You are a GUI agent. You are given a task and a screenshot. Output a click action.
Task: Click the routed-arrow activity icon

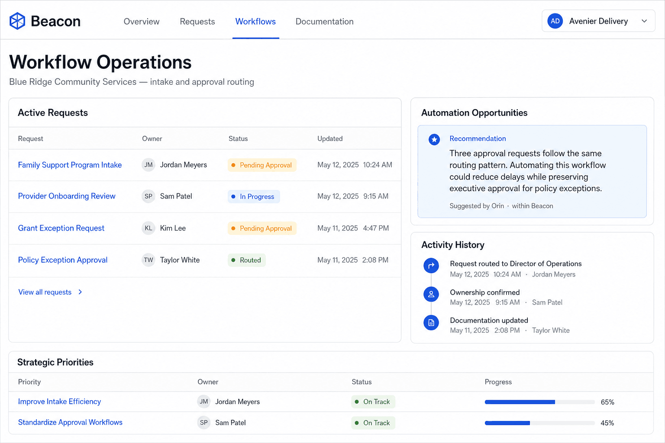tap(431, 266)
